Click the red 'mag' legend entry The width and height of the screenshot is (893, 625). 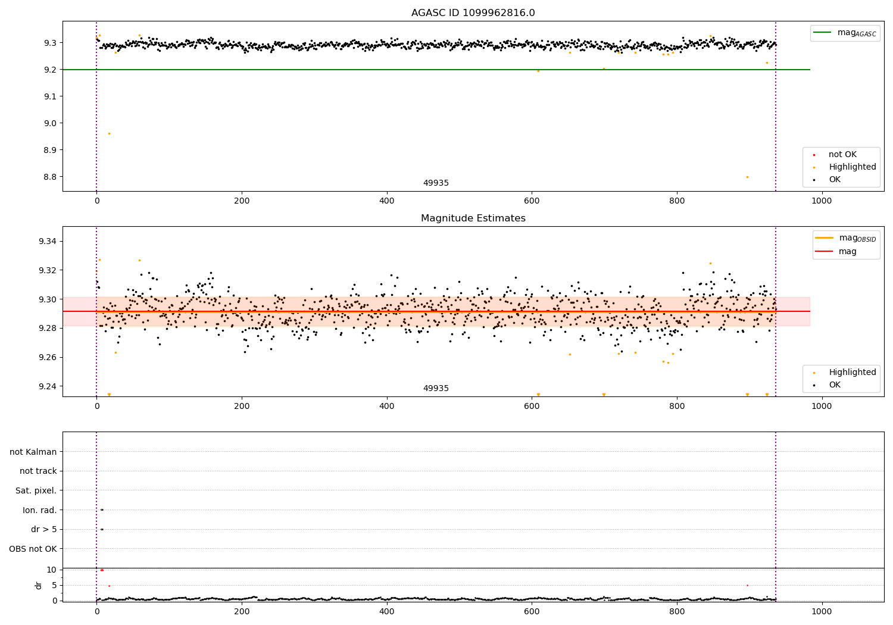pyautogui.click(x=848, y=251)
